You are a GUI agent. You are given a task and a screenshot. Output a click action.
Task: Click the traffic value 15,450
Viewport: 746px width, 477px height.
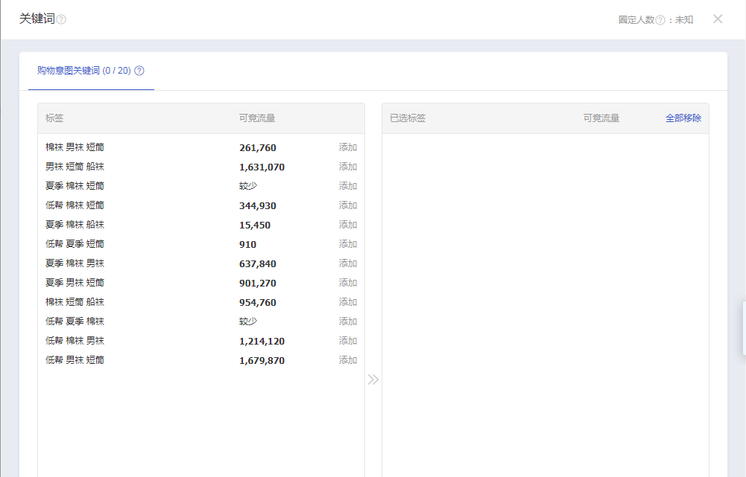coord(255,225)
